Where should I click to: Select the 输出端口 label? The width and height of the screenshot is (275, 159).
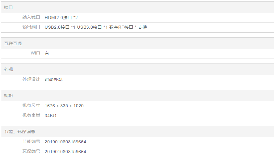(31, 27)
